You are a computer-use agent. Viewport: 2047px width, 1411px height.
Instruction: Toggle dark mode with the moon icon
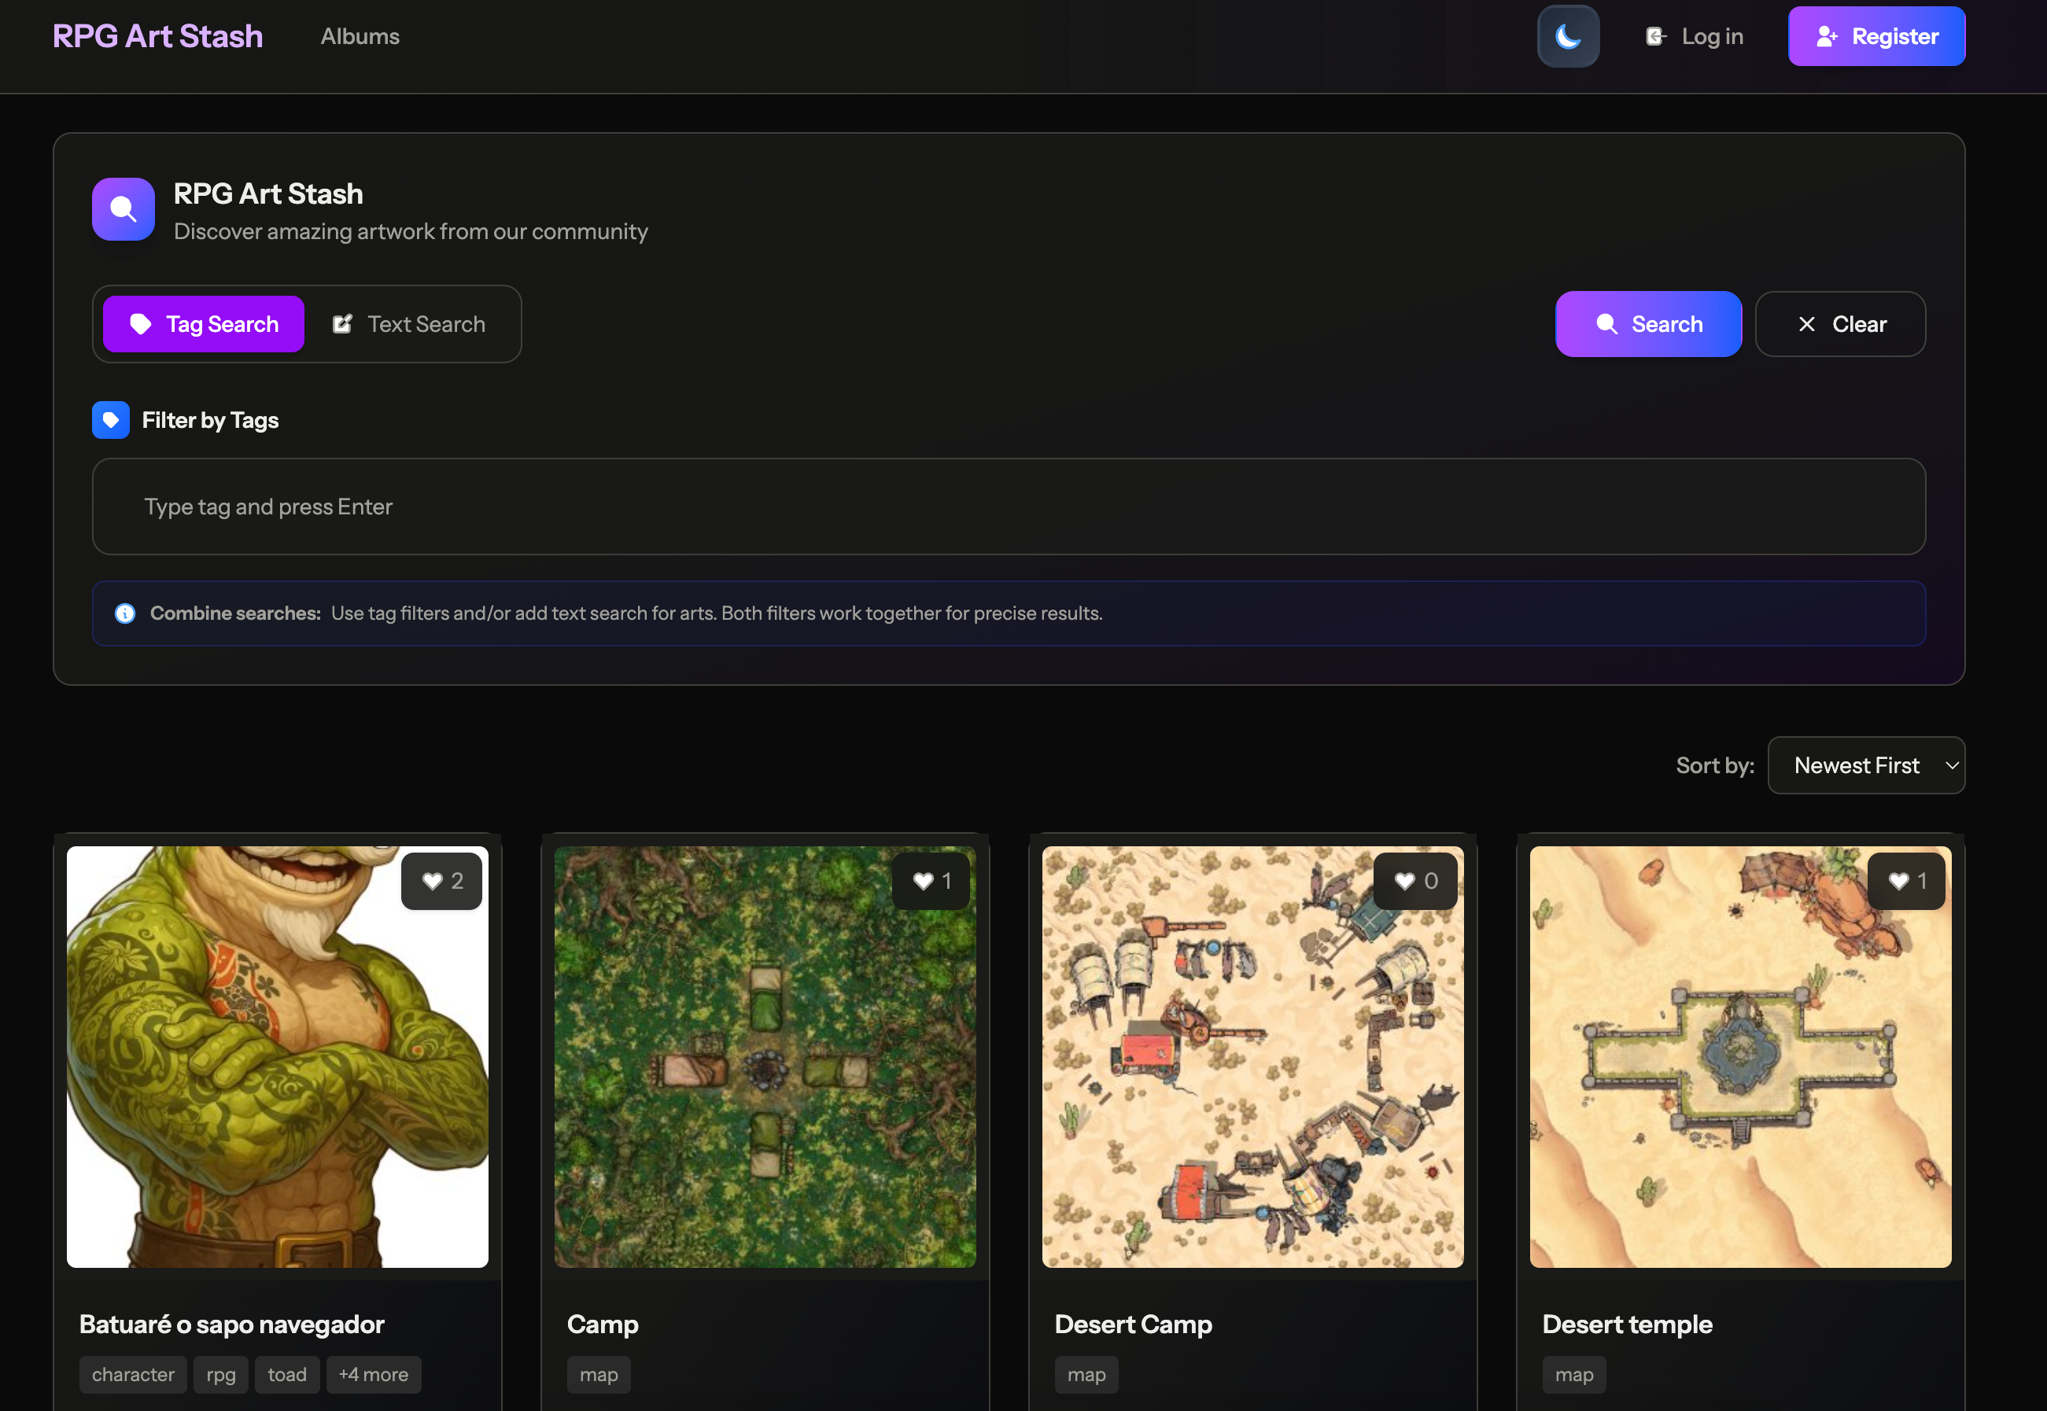click(1568, 36)
